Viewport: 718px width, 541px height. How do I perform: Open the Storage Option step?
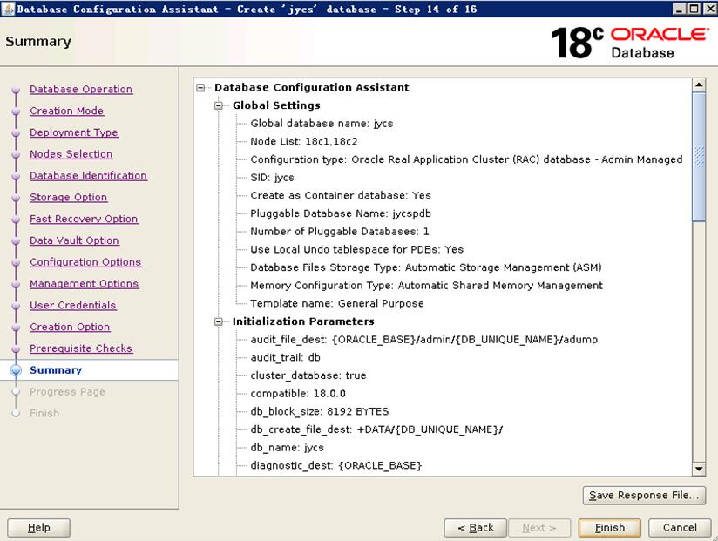coord(69,197)
